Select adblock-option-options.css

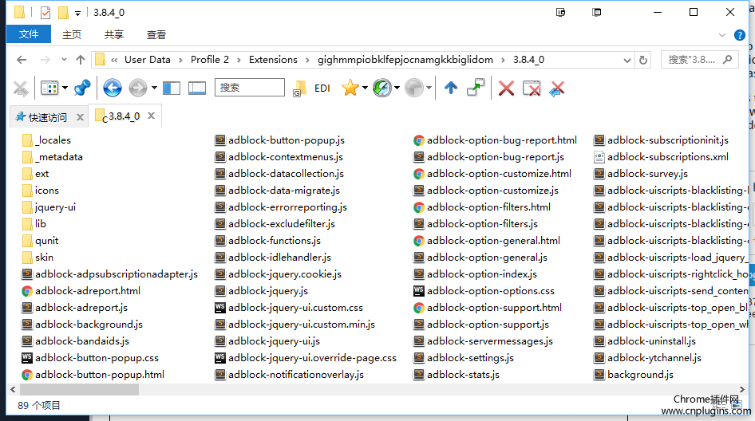[x=484, y=291]
